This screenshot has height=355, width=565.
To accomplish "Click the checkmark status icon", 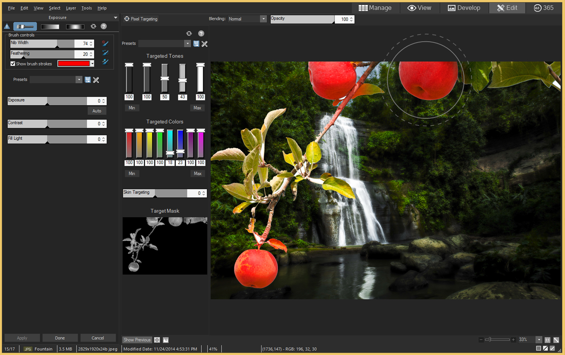I will pyautogui.click(x=552, y=348).
